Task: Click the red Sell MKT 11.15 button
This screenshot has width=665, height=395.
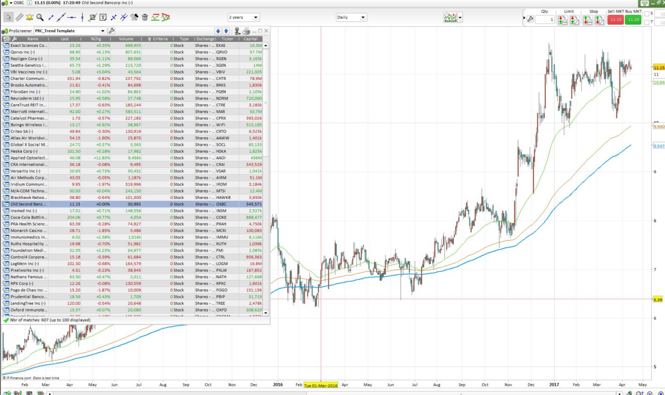Action: (x=615, y=20)
